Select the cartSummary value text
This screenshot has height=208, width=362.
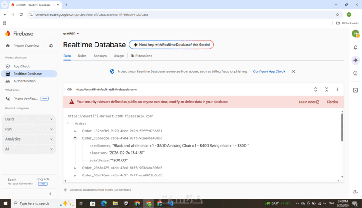tap(181, 146)
